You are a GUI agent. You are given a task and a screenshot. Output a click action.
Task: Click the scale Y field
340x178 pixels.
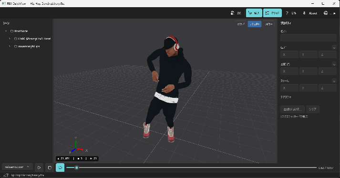point(309,88)
